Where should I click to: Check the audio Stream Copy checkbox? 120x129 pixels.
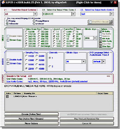(x=8, y=64)
